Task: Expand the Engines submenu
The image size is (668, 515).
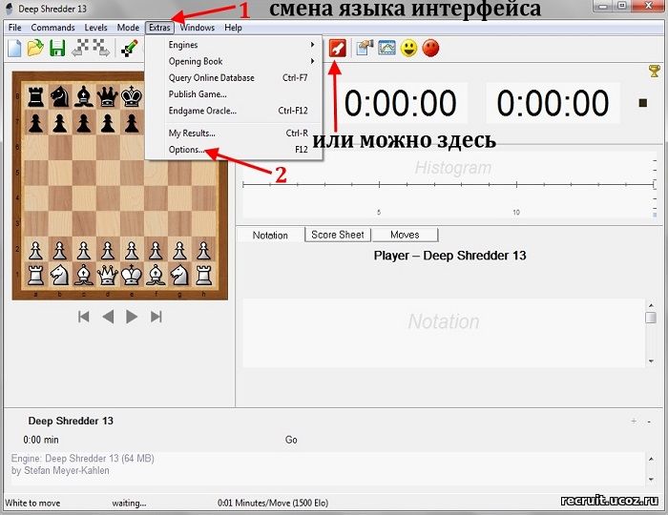Action: pos(234,45)
